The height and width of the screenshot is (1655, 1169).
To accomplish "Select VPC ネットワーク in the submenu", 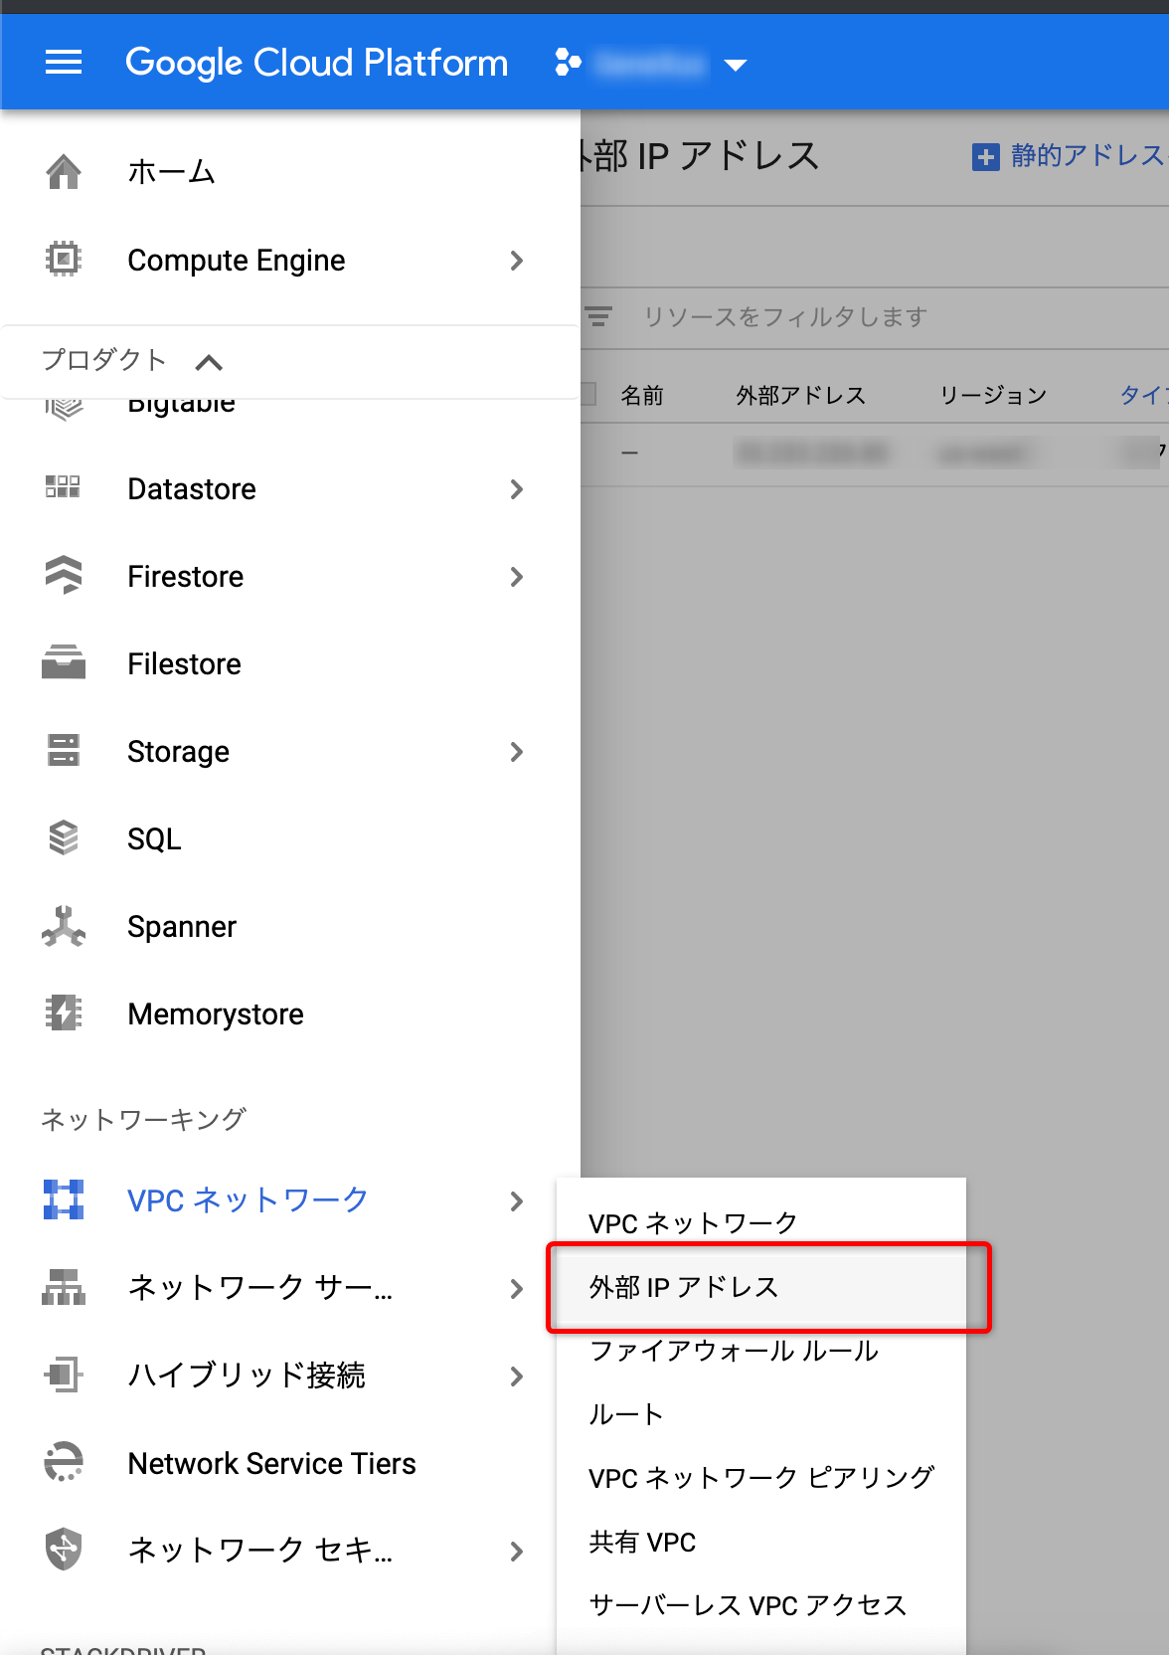I will click(761, 1223).
